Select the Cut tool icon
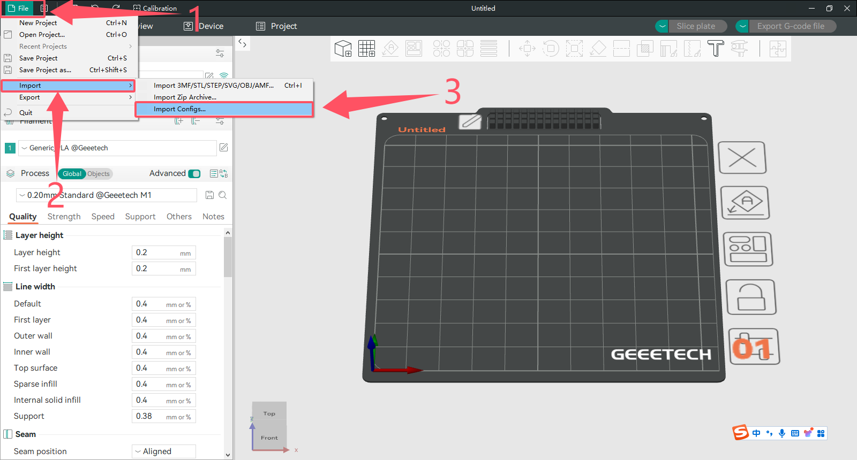 tap(621, 49)
